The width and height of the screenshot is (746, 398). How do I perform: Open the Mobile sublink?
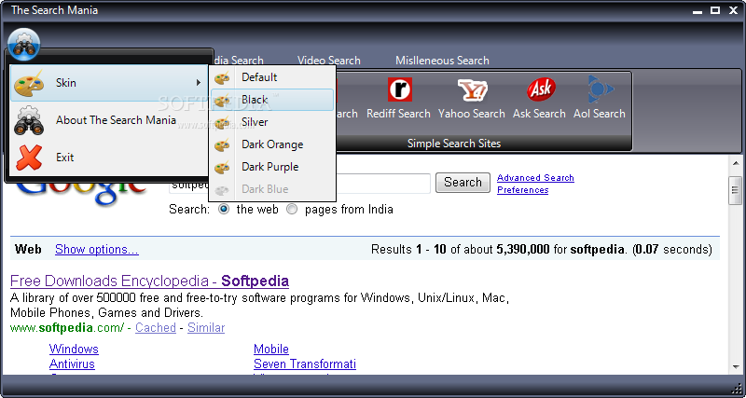(x=271, y=349)
